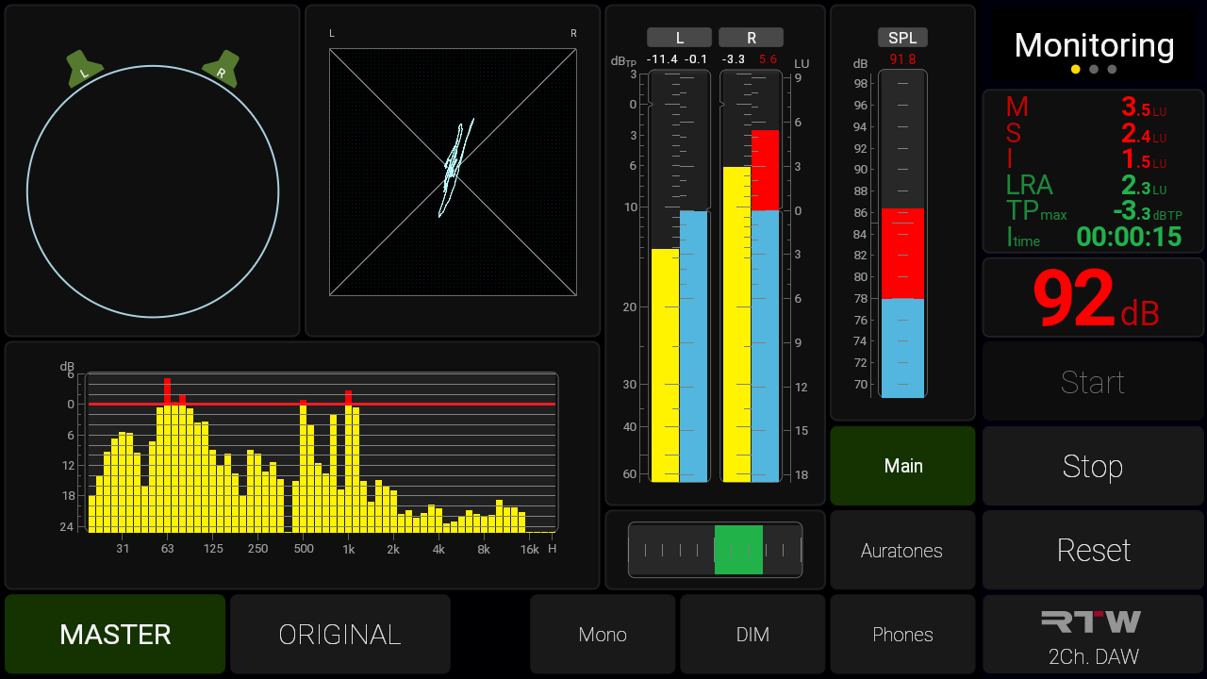The image size is (1207, 679).
Task: Click the L channel label above the meter
Action: [679, 38]
